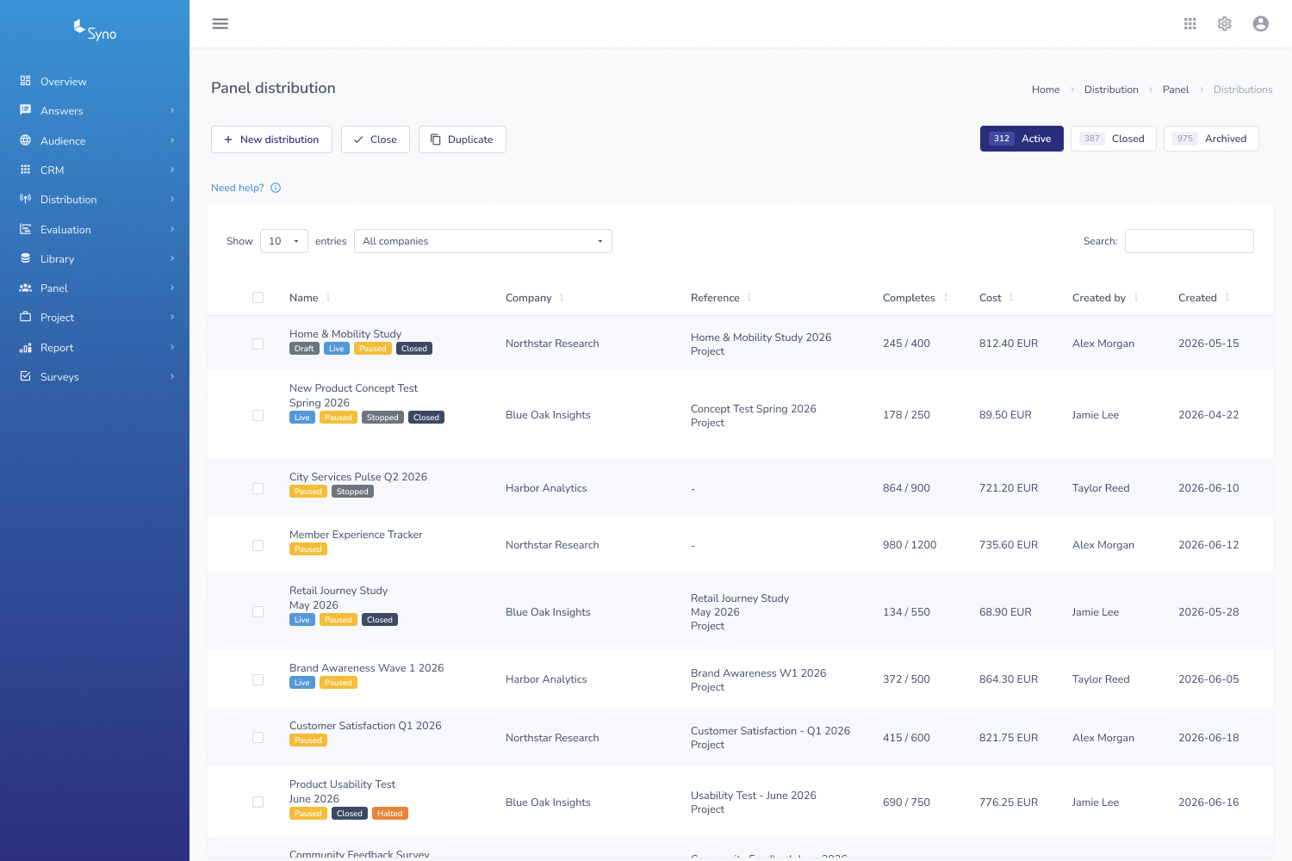Open the hamburger menu icon
This screenshot has width=1292, height=861.
(x=221, y=24)
